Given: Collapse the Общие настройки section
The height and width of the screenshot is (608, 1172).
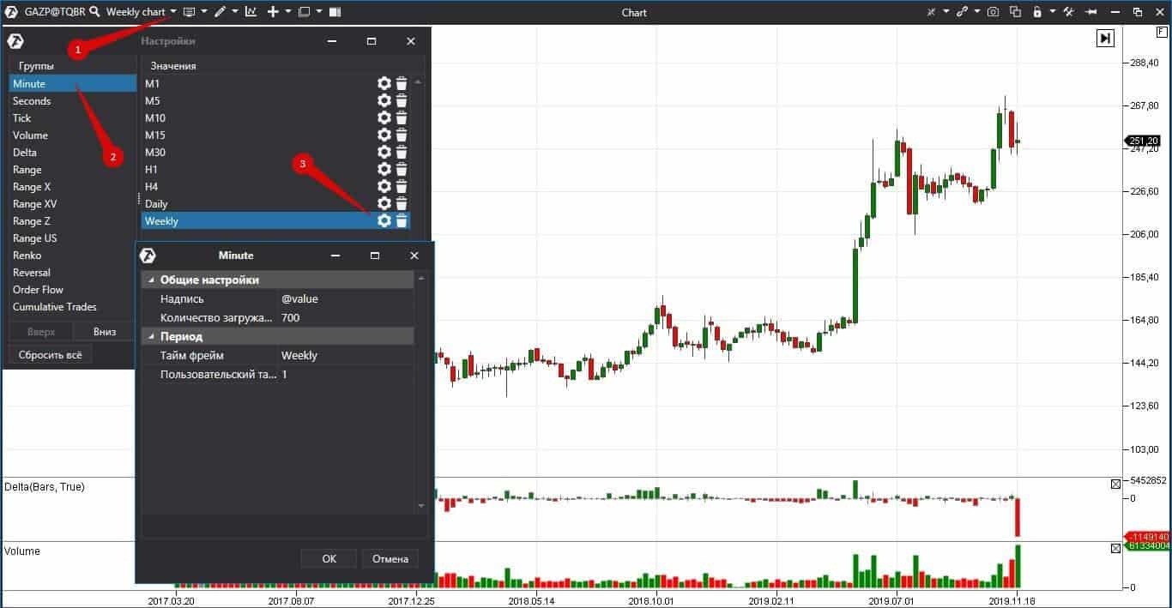Looking at the screenshot, I should [x=152, y=280].
